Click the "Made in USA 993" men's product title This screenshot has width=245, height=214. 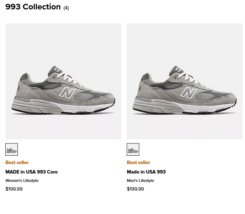(x=146, y=172)
